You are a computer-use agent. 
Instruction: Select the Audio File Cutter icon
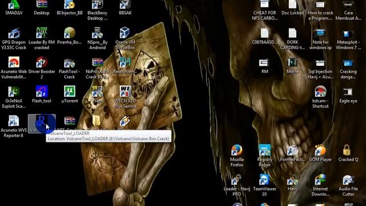[348, 180]
